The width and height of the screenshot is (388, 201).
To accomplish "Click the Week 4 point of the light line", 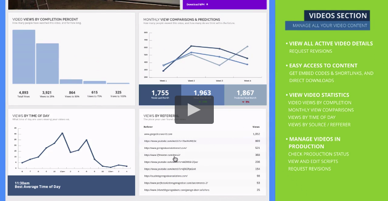I will tap(247, 46).
